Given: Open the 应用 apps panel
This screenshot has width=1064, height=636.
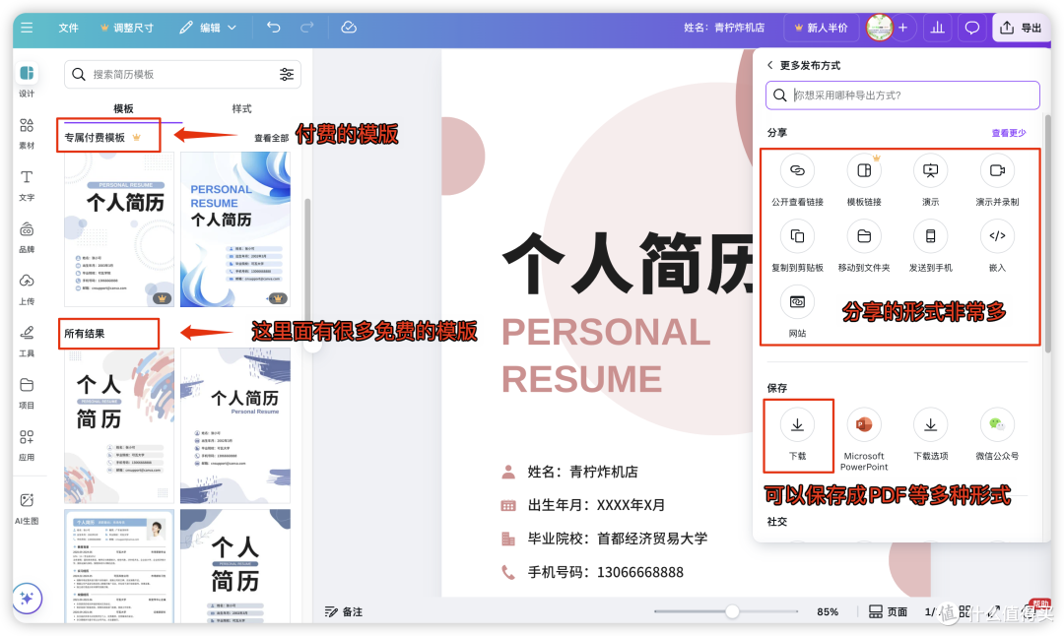Looking at the screenshot, I should click(28, 444).
